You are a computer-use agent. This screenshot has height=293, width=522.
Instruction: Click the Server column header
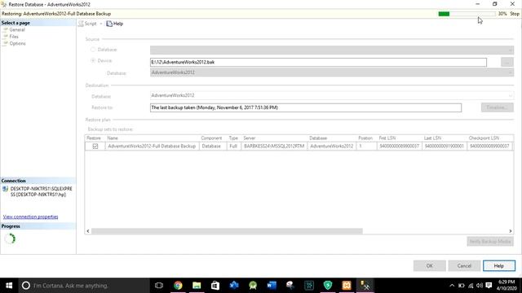[x=275, y=138]
